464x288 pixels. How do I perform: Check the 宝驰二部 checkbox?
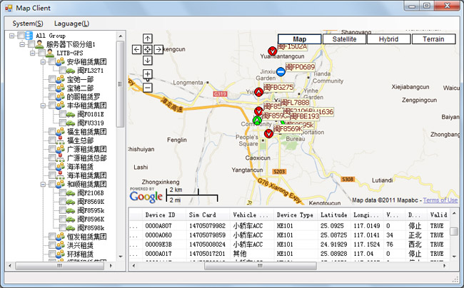point(52,88)
